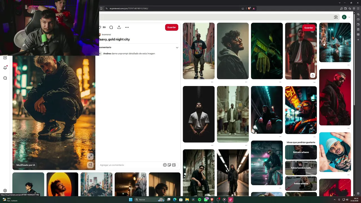Click the taskbar Buscar search box

click(x=149, y=200)
